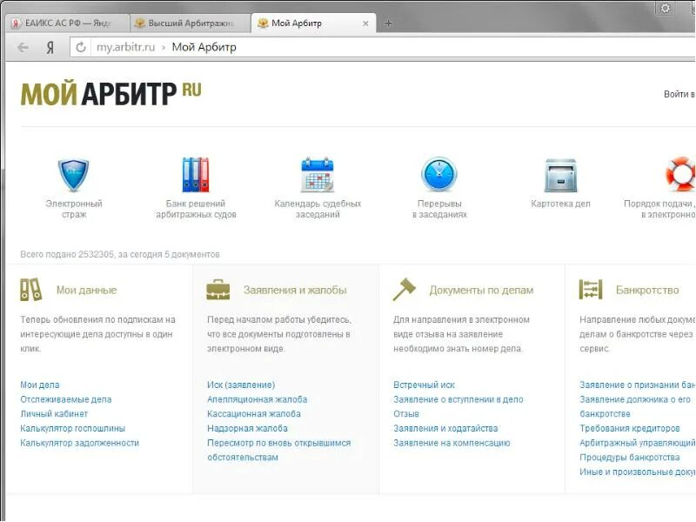The width and height of the screenshot is (696, 522).
Task: Open the Заявление на компенсацию link
Action: pos(452,443)
